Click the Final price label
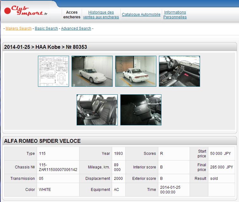This screenshot has width=239, height=202. click(202, 167)
